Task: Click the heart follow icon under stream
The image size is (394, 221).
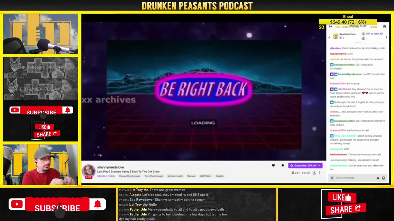Action: 273,165
